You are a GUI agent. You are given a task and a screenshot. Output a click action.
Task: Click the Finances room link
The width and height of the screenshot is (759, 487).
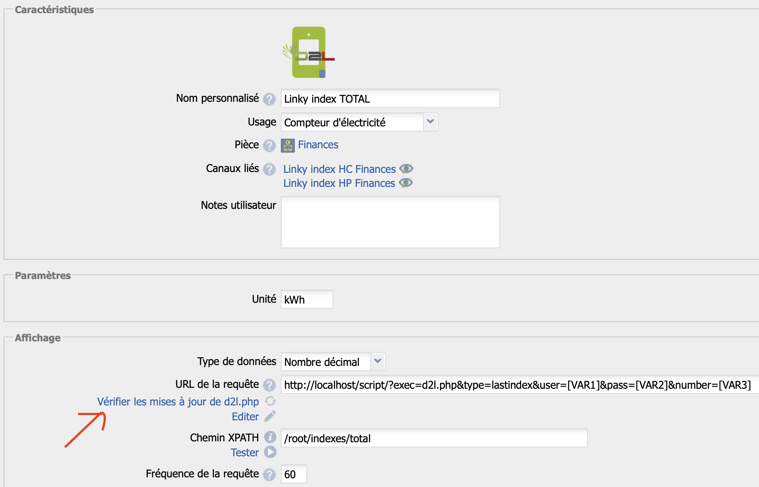tap(318, 145)
